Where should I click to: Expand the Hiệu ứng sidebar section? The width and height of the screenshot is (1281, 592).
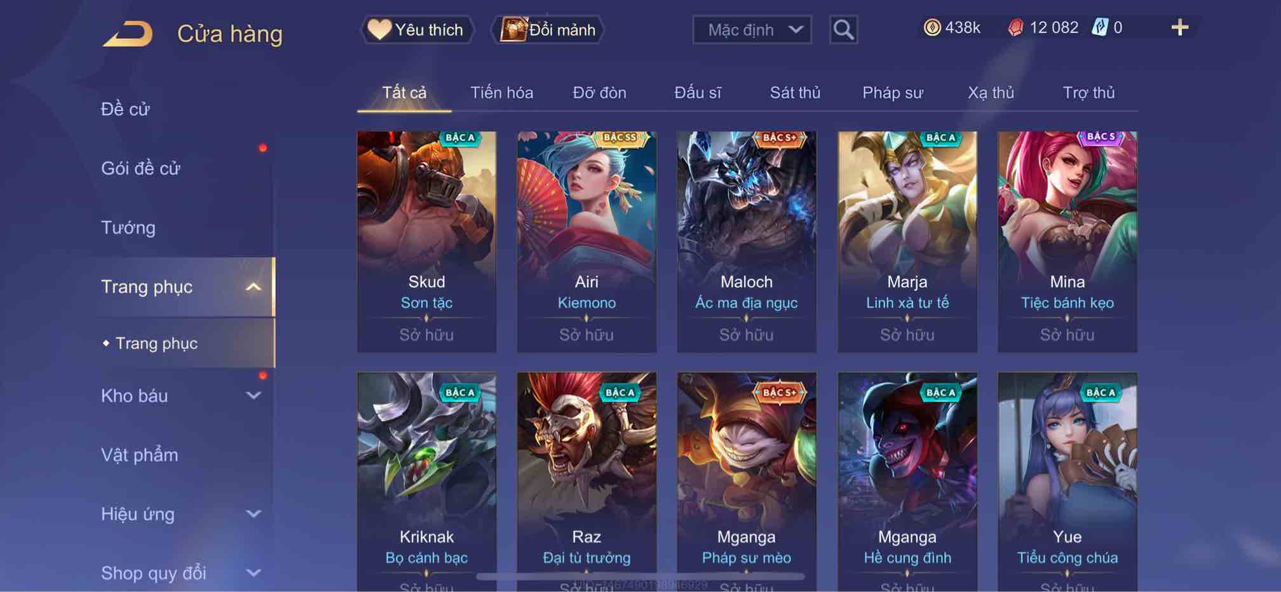pyautogui.click(x=253, y=514)
